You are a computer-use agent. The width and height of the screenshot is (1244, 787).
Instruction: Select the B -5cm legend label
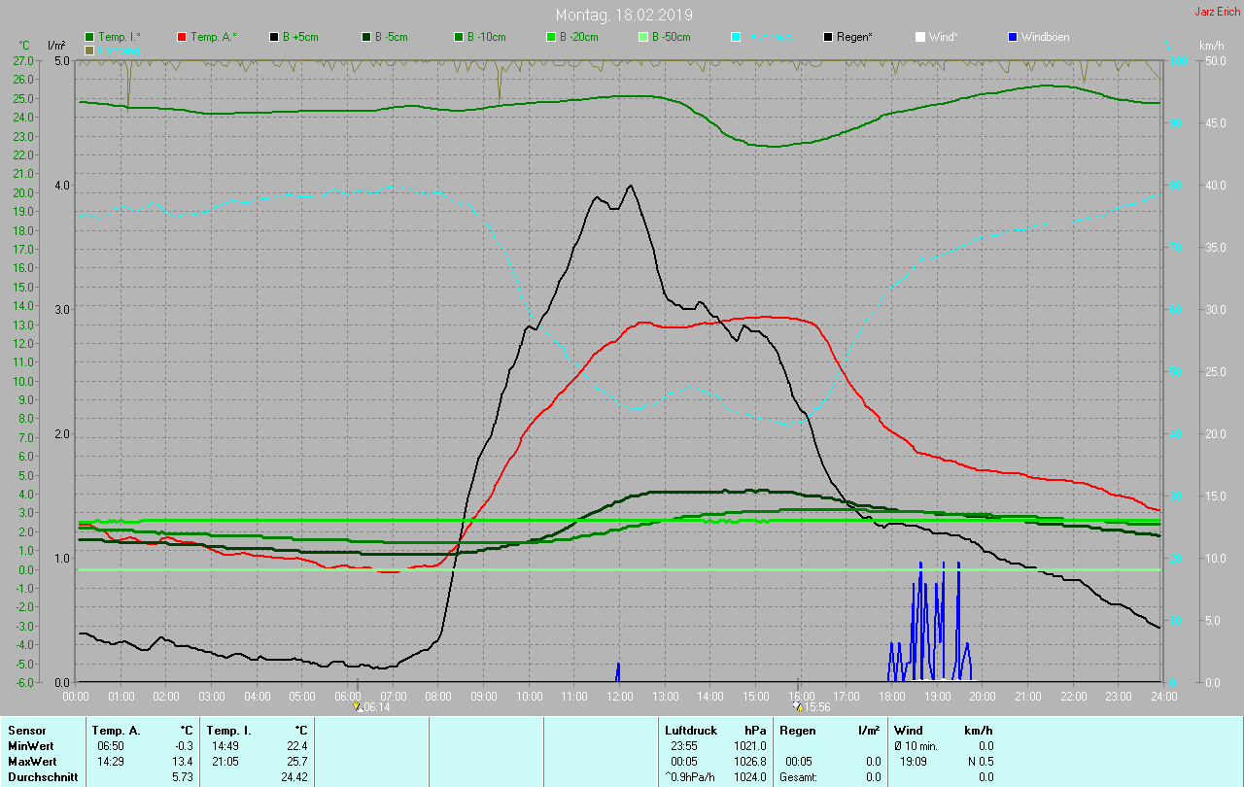[393, 37]
